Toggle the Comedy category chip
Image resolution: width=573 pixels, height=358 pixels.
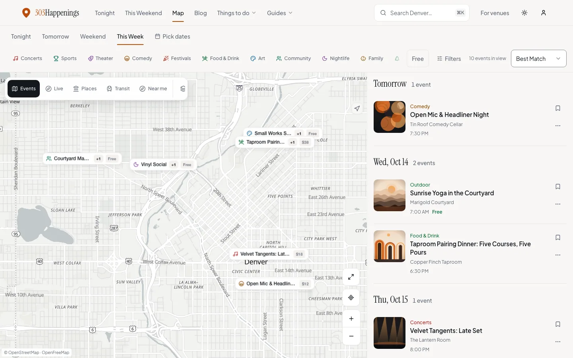138,58
